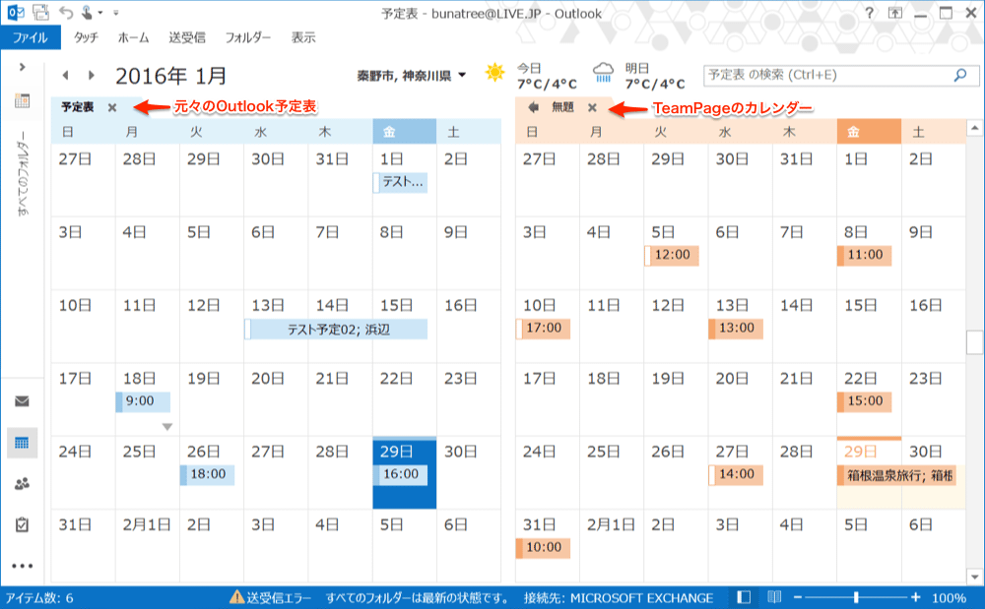Open the 送受信 ribbon tab
This screenshot has height=609, width=985.
tap(187, 37)
